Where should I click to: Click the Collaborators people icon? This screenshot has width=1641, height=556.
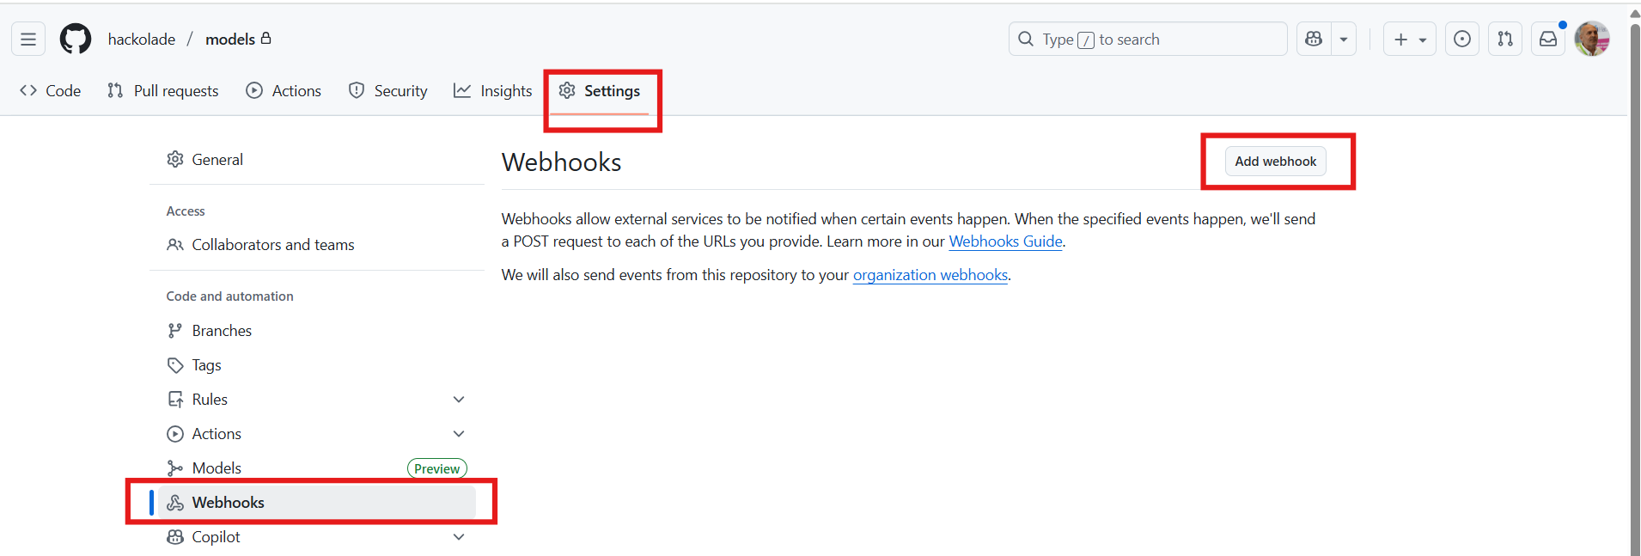(175, 245)
